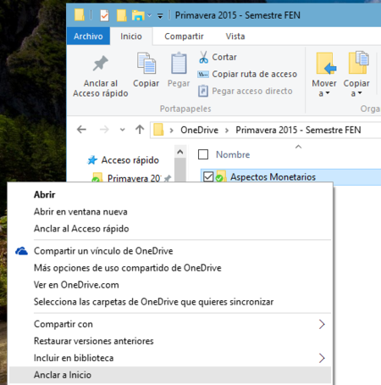Click Pegar acceso directo

[x=245, y=91]
